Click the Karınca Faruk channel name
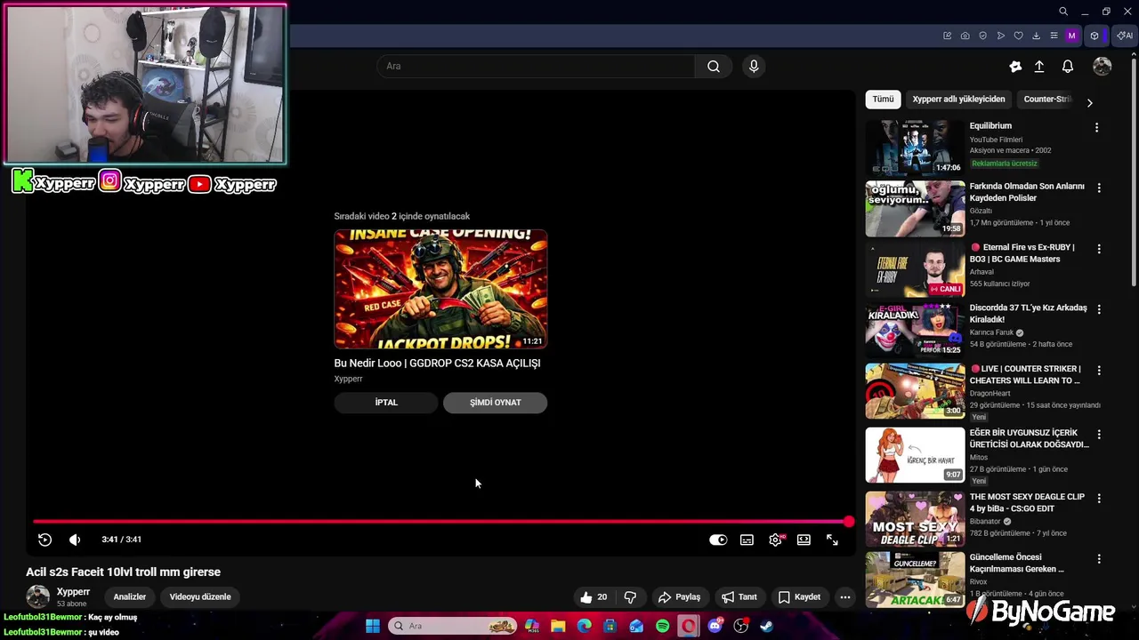Image resolution: width=1139 pixels, height=640 pixels. click(992, 332)
